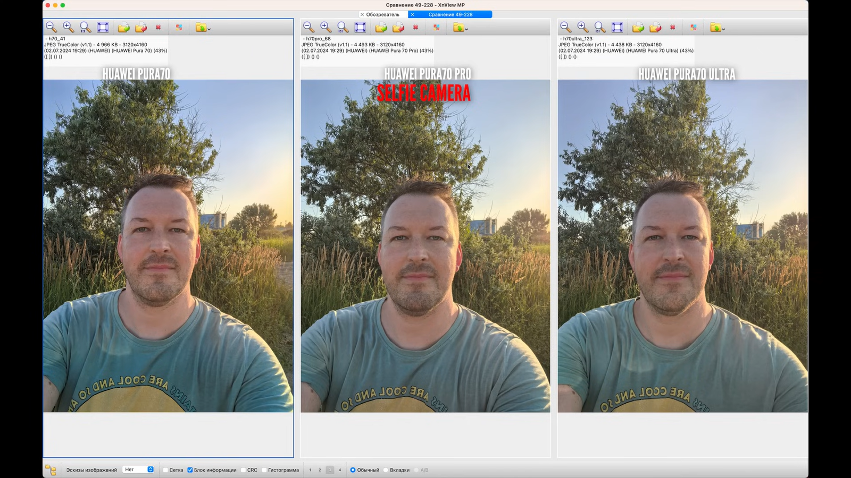This screenshot has height=478, width=851.
Task: Select the Вкладки radio button
Action: 386,470
